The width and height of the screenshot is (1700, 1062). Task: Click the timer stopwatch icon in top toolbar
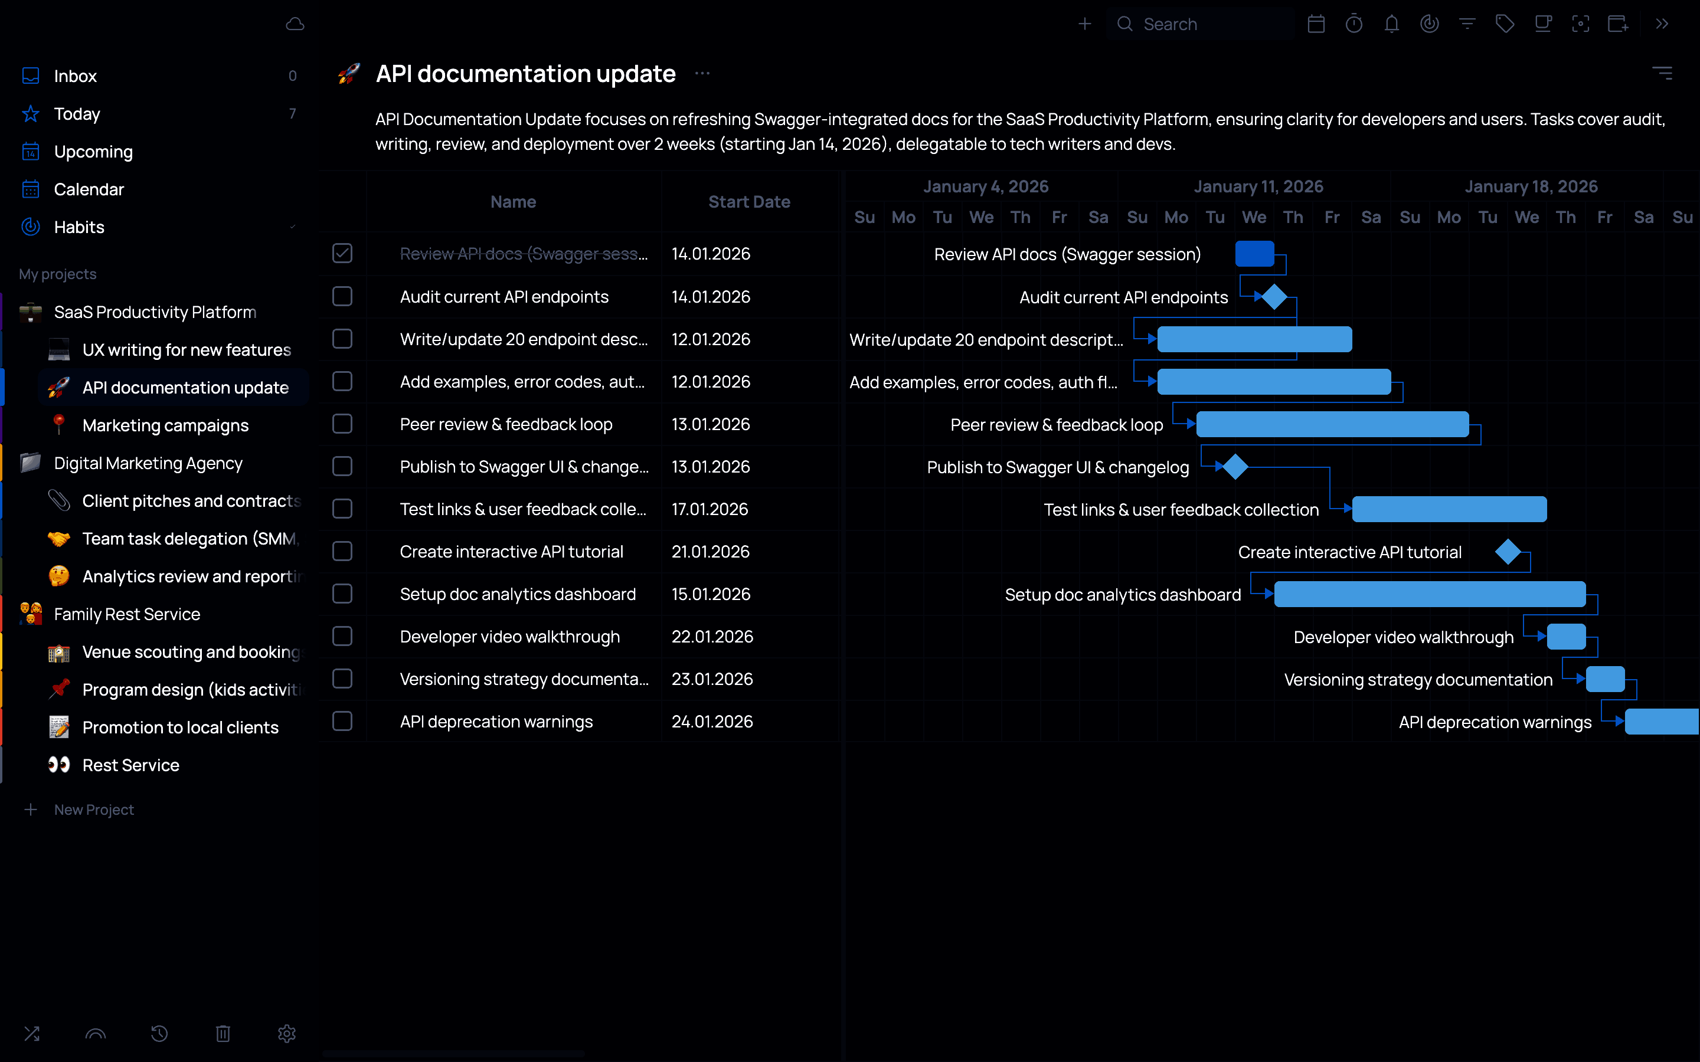[x=1354, y=24]
